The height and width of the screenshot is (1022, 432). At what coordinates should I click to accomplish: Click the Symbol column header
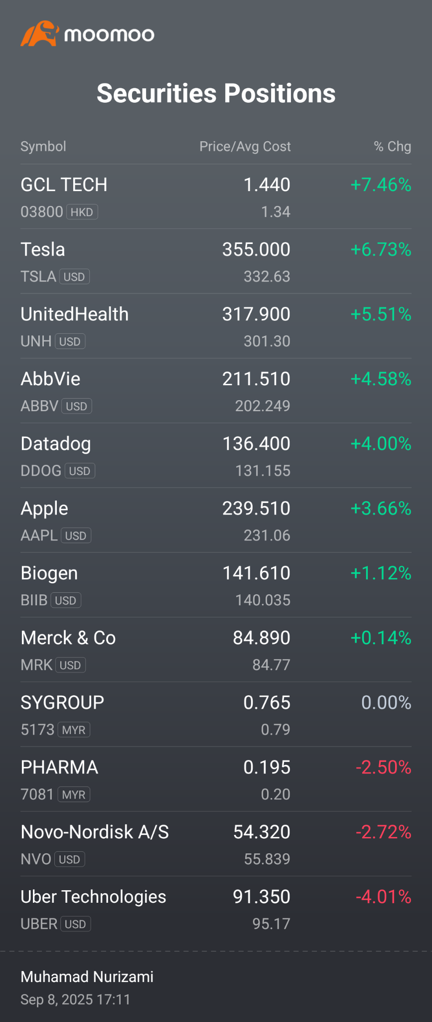point(43,146)
